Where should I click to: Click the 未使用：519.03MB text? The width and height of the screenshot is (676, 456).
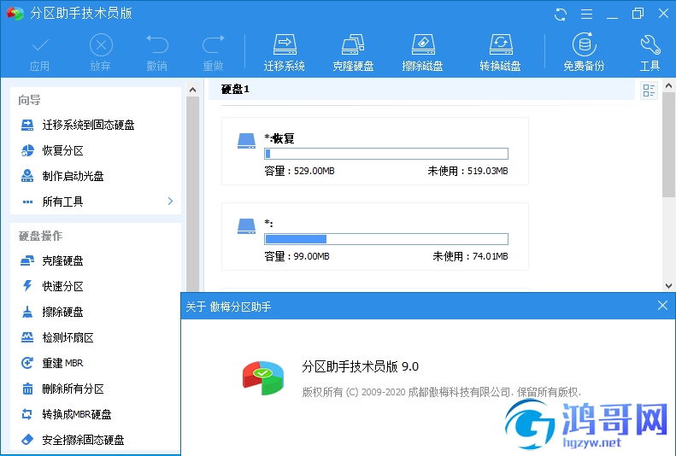pos(467,171)
